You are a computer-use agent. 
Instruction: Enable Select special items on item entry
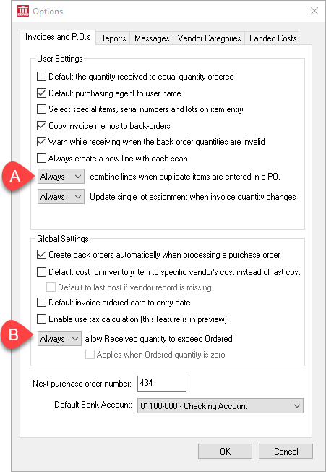coord(41,109)
